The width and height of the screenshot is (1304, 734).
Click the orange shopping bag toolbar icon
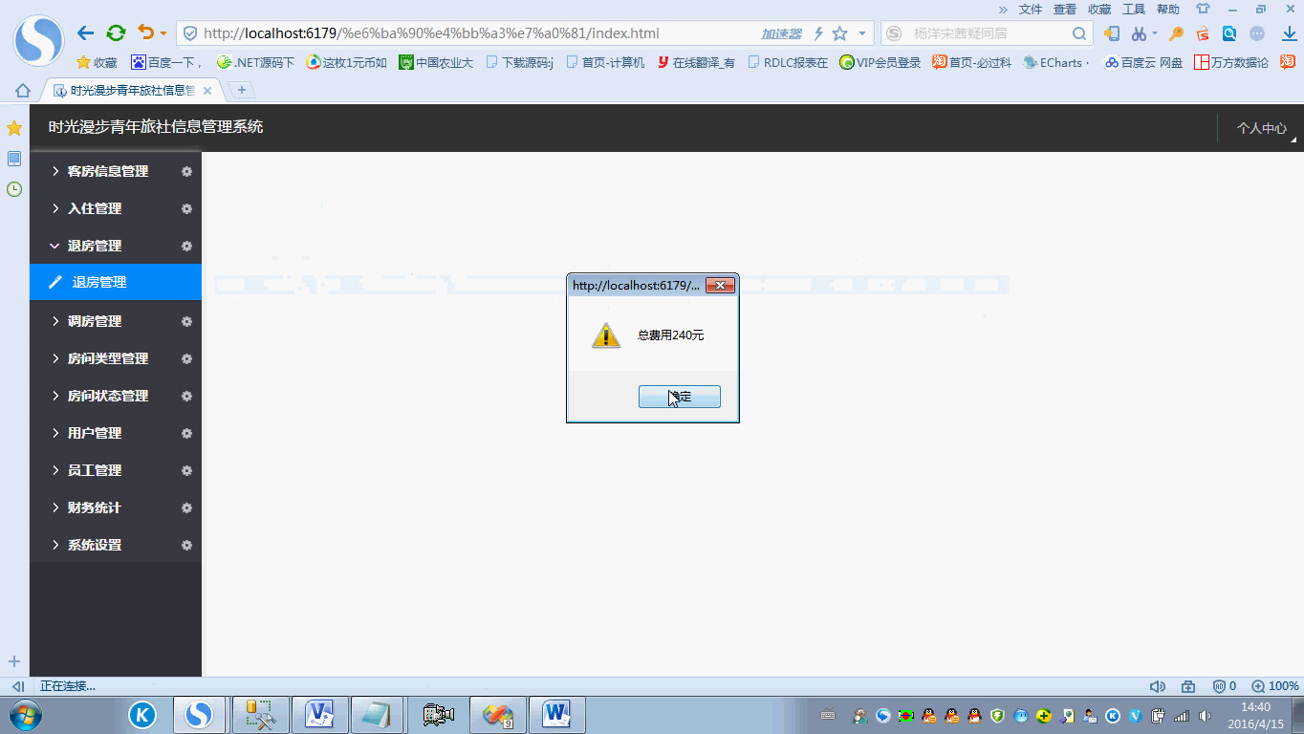point(1203,33)
